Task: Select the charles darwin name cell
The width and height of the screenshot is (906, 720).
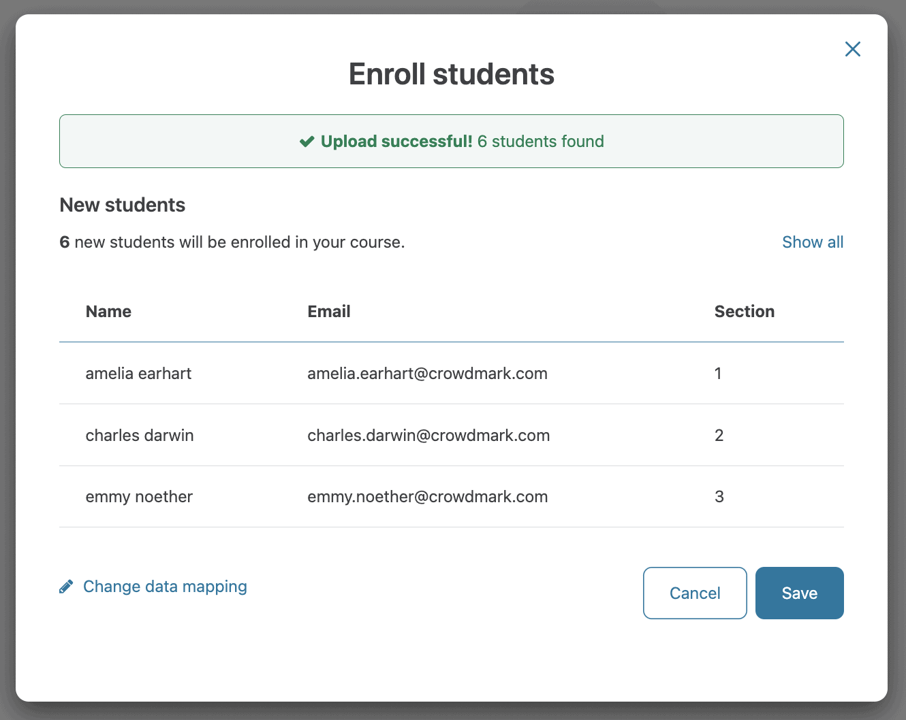Action: (x=140, y=436)
